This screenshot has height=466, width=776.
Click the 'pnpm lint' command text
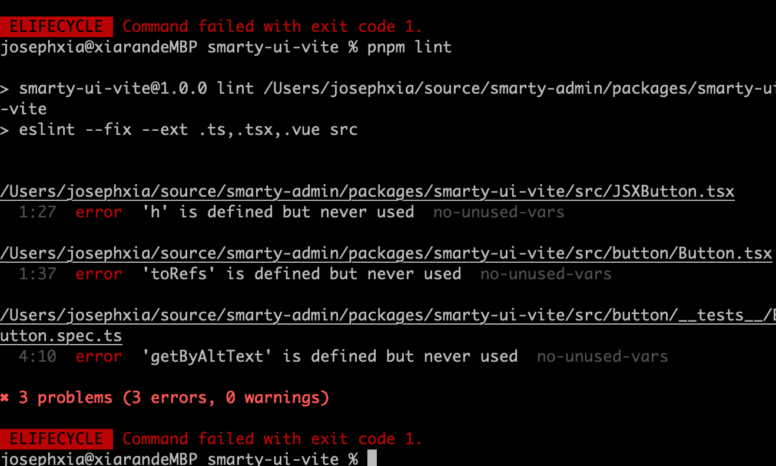[409, 47]
